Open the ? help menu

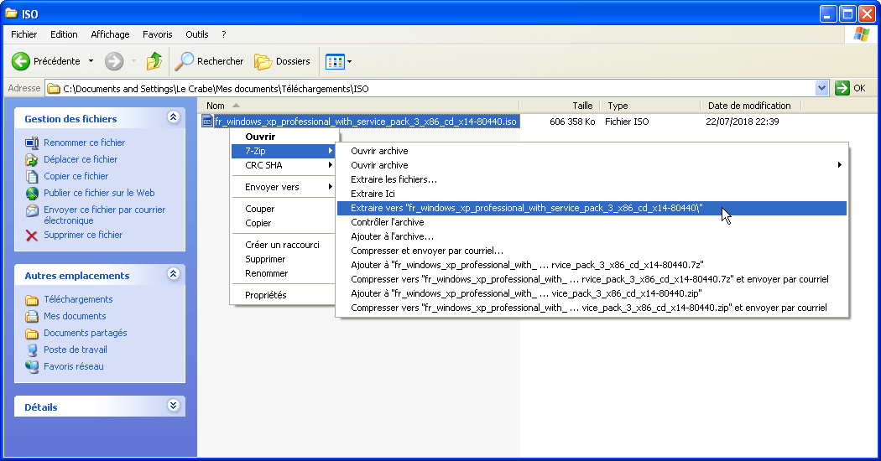point(224,34)
